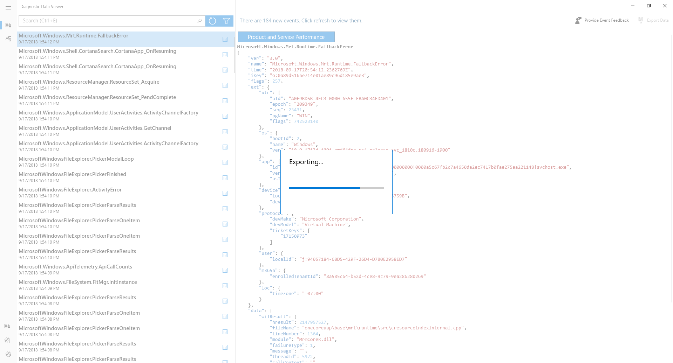This screenshot has height=363, width=673.
Task: Click the Provide Event Feedback label
Action: tap(606, 20)
